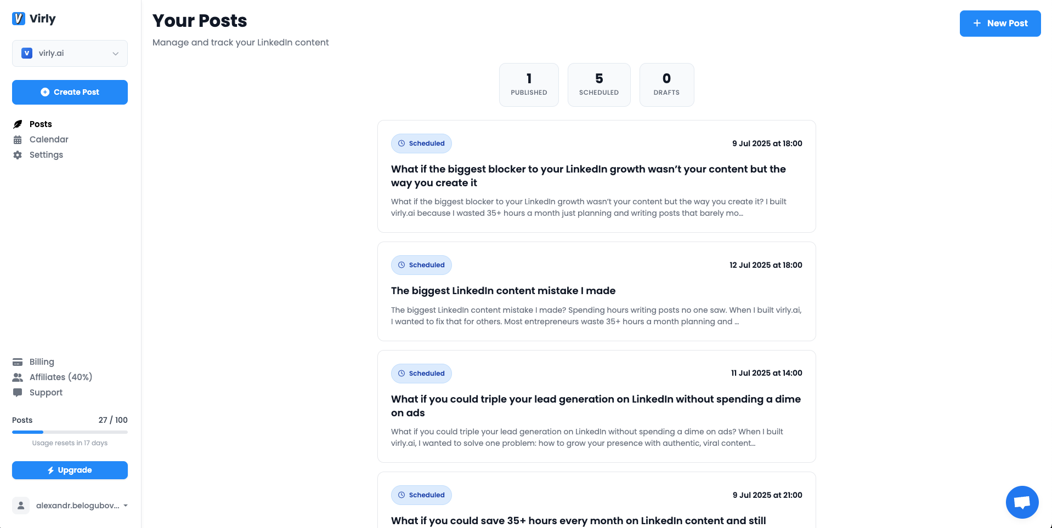Open the alexandr.belogubov account menu arrow
Screen dimensions: 1052x528
tap(126, 506)
